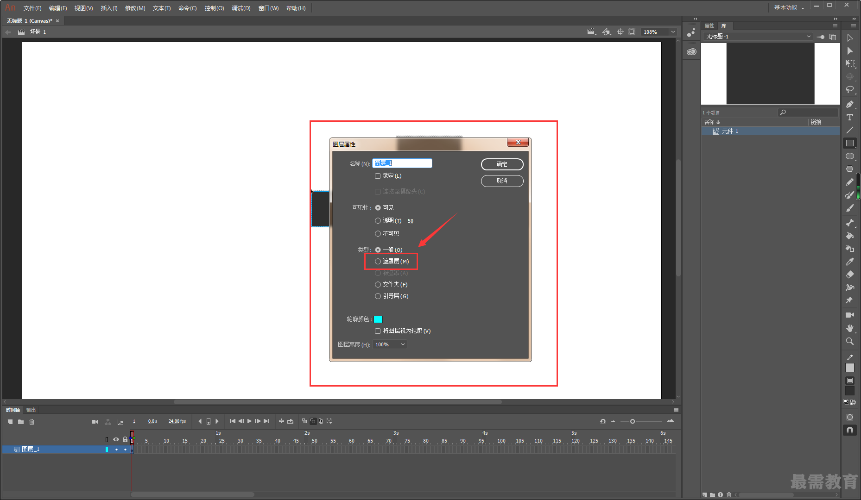861x500 pixels.
Task: Switch to the 输出 tab
Action: 31,410
